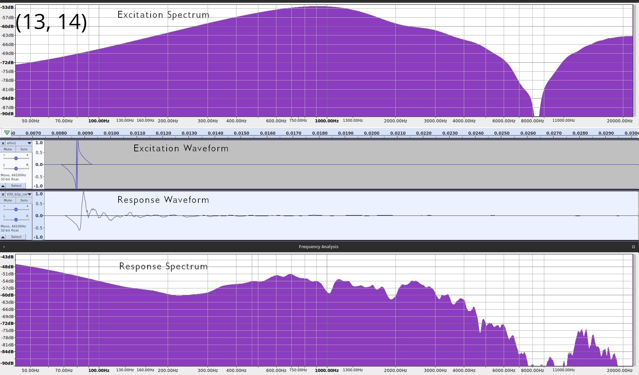Viewport: 639px width, 375px height.
Task: Mute the allin1 track
Action: coord(8,149)
